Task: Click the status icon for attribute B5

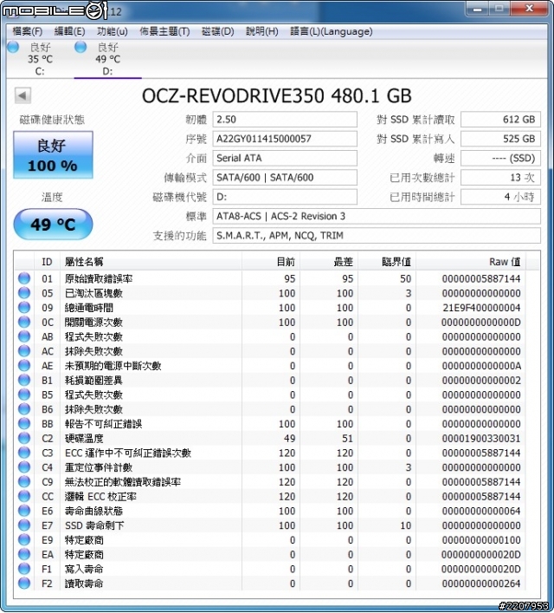Action: pyautogui.click(x=24, y=395)
